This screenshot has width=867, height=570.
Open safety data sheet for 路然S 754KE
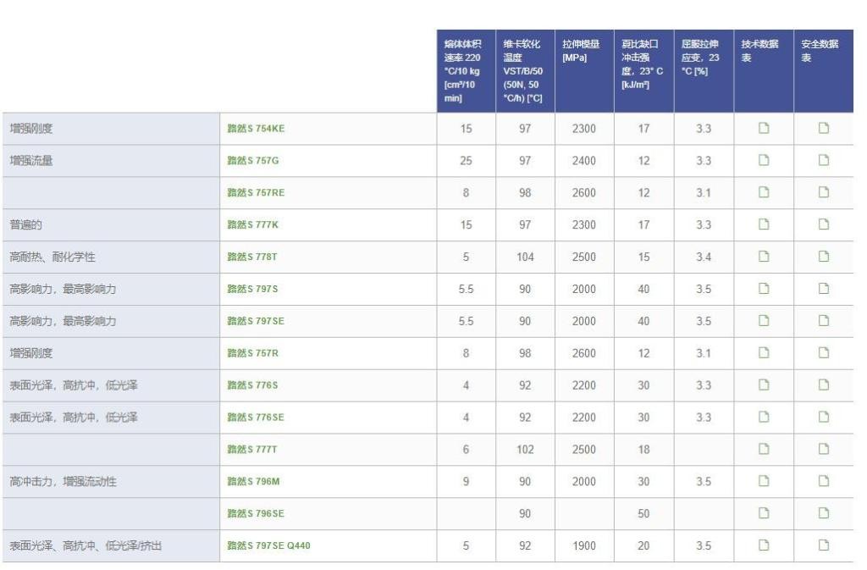coord(823,129)
